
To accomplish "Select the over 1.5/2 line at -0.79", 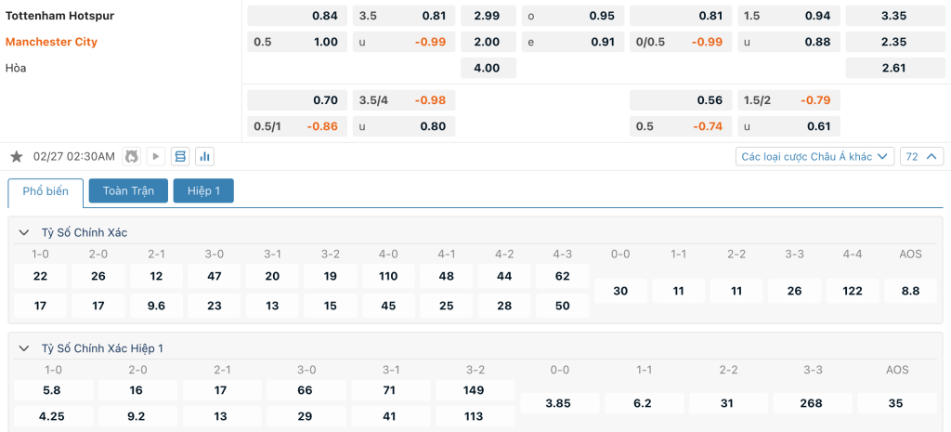I will tap(789, 100).
